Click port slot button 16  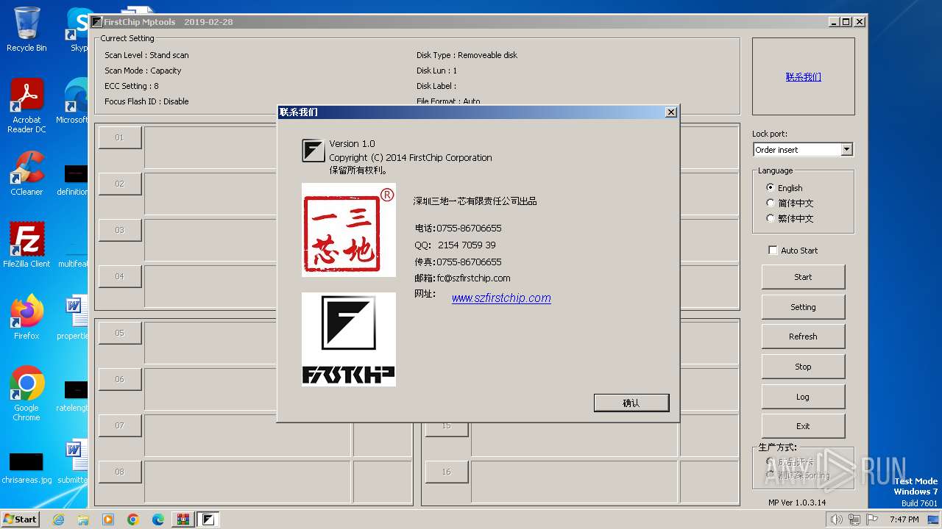446,472
